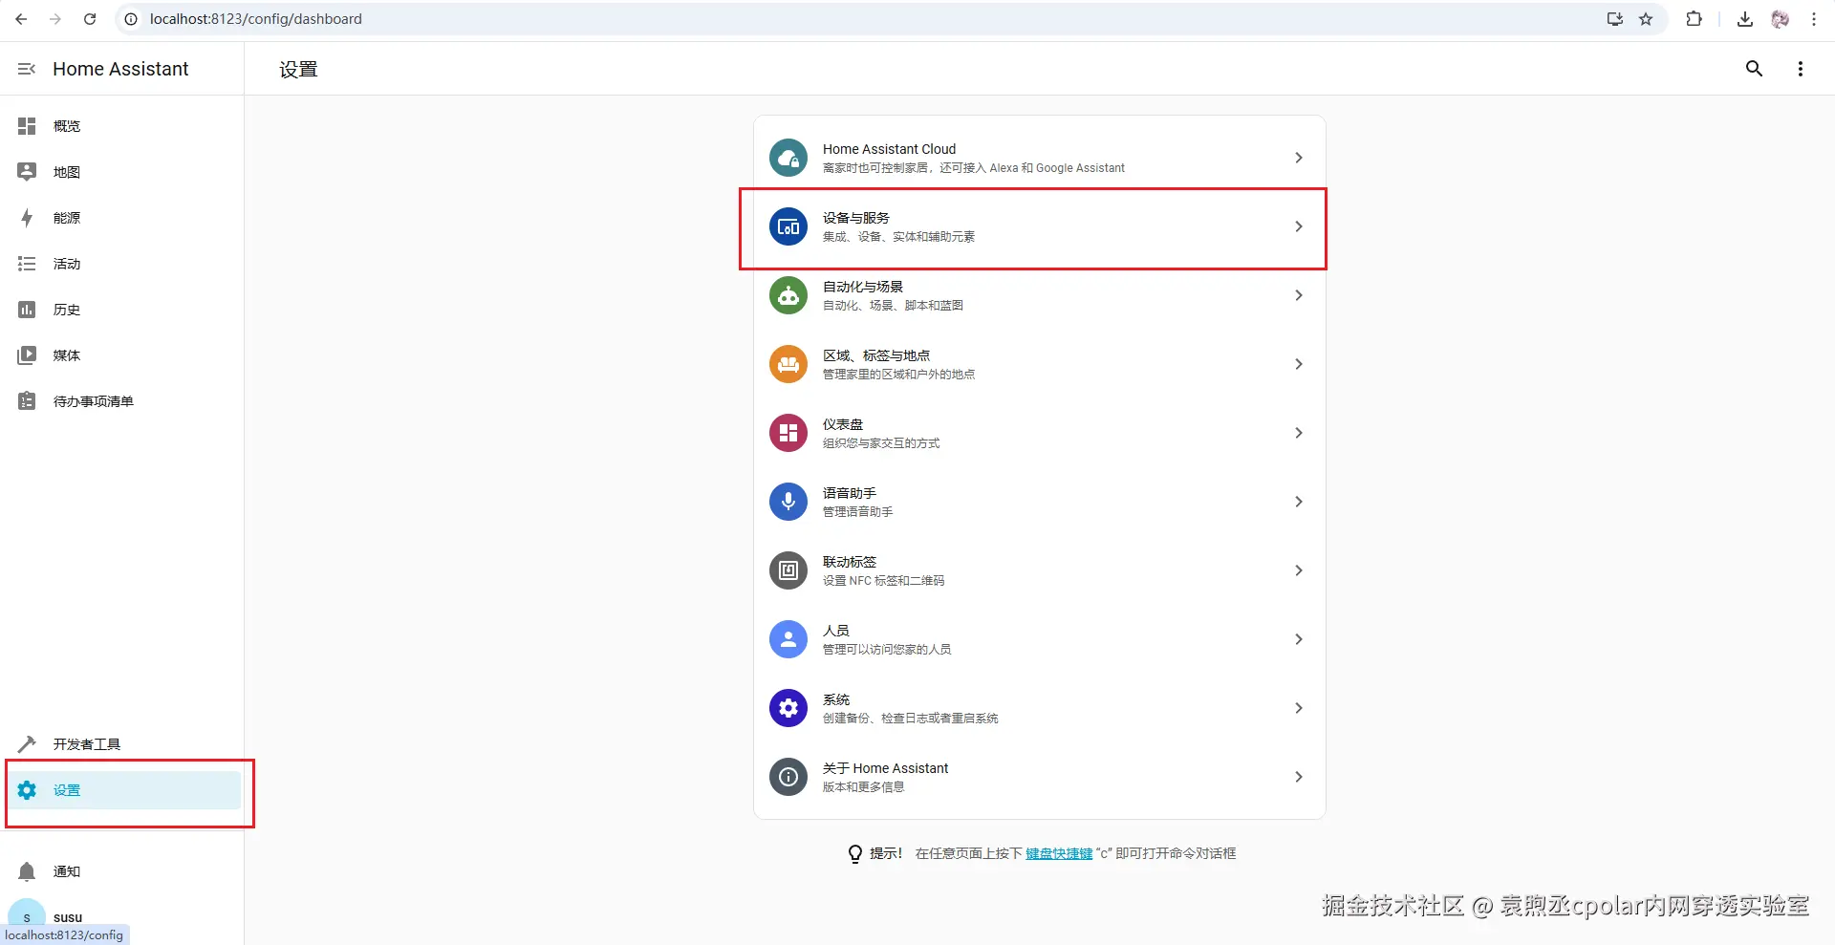The image size is (1835, 945).
Task: Click the 集成、设备、实体和辅助元素 description text
Action: pos(898,237)
